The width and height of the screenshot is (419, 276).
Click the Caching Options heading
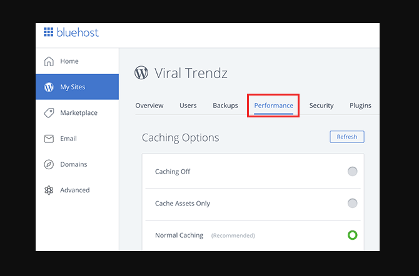point(180,138)
